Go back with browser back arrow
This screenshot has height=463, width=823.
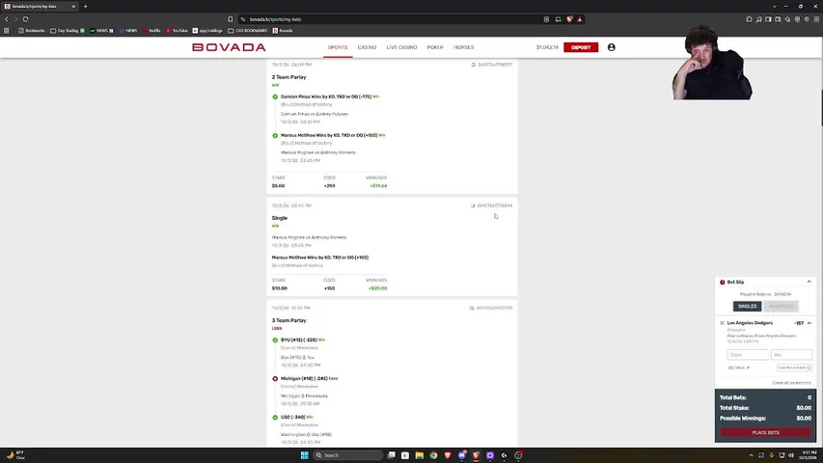[7, 19]
